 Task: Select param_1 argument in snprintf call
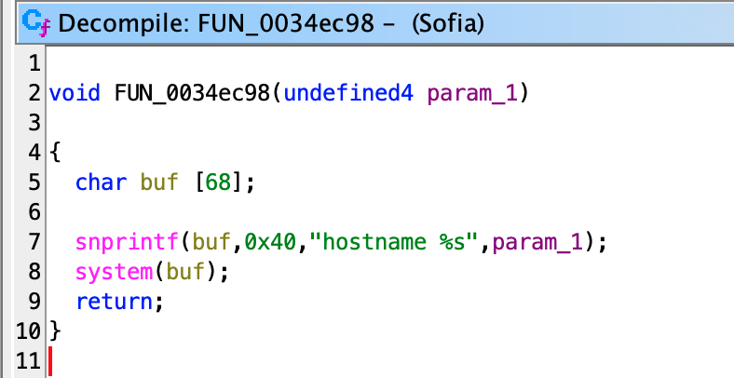[541, 242]
